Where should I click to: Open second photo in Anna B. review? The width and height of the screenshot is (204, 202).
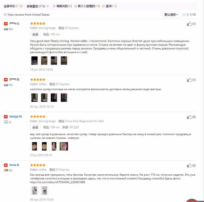(44, 191)
